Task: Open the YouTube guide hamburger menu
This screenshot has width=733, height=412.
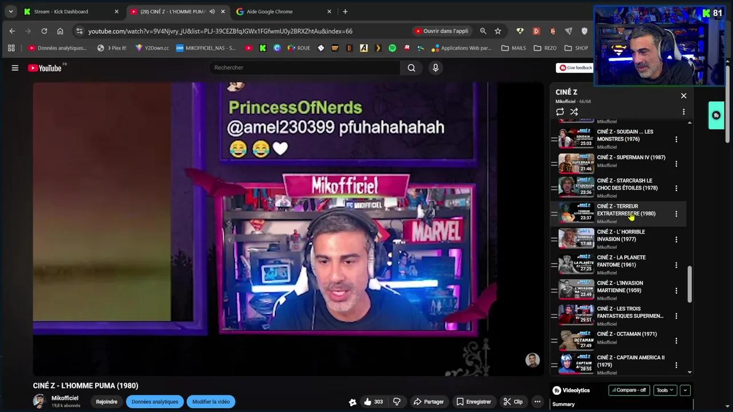Action: (x=15, y=68)
